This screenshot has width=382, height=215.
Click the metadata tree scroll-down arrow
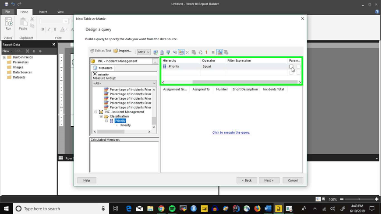[154, 127]
